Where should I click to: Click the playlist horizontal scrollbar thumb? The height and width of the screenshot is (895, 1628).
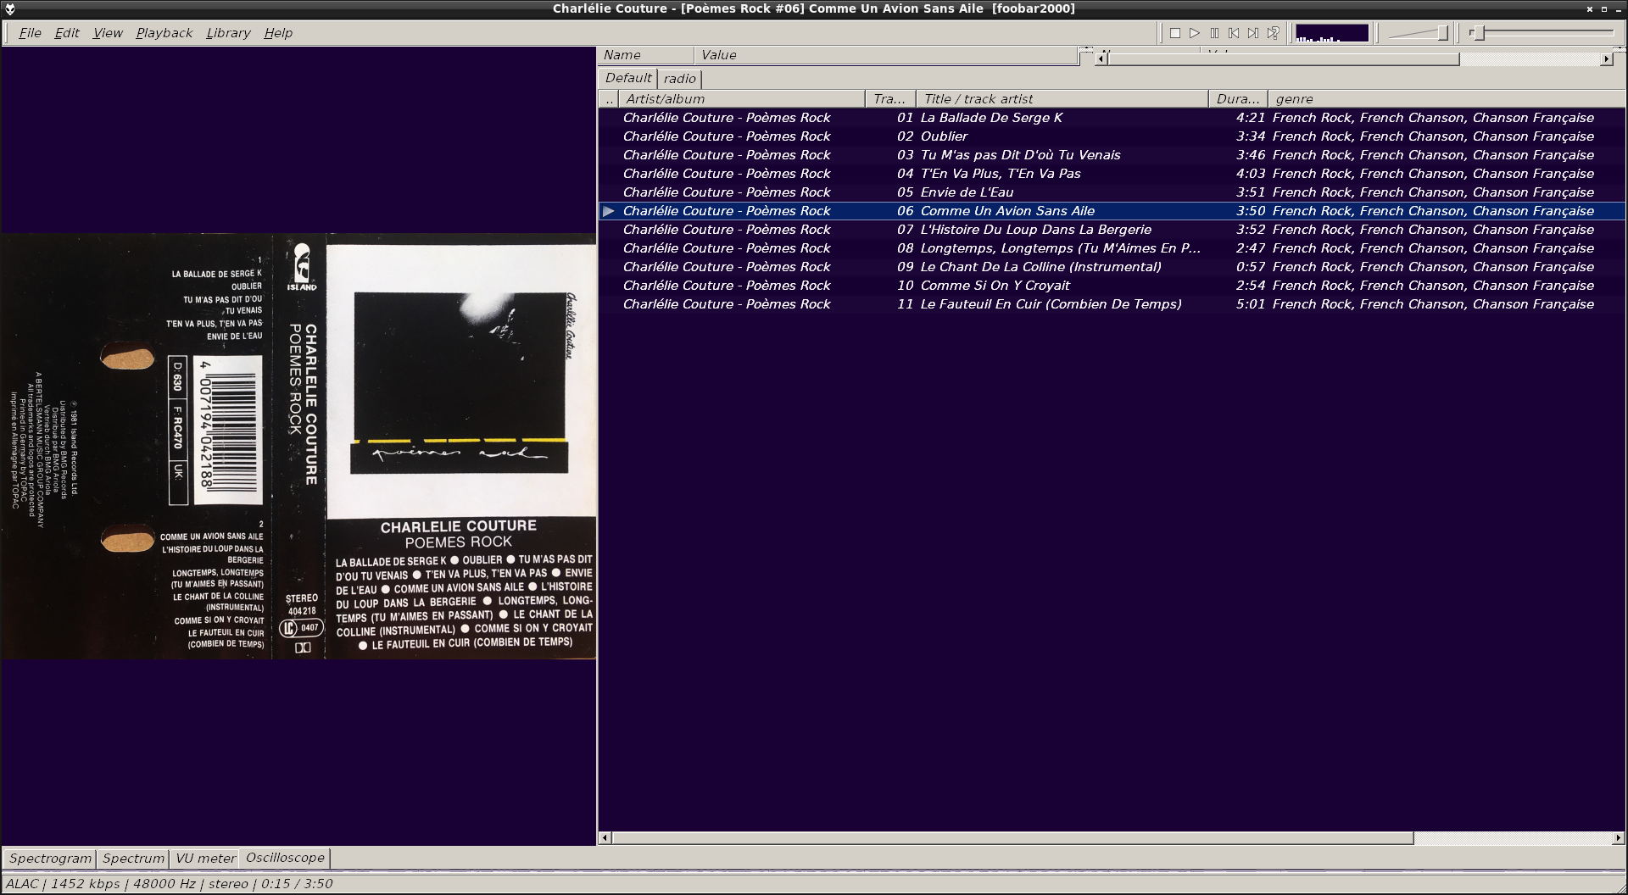(1012, 838)
